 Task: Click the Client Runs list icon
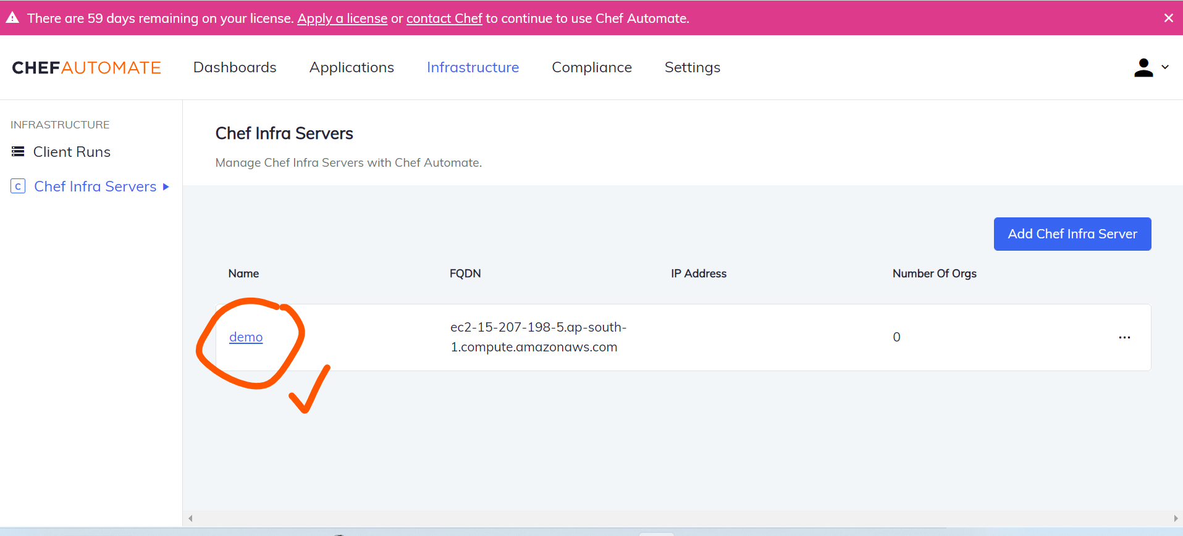(18, 152)
